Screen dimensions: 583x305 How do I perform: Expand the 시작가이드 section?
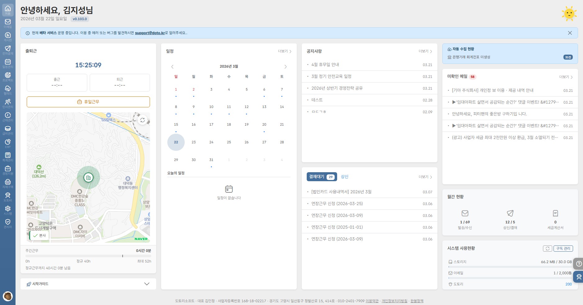click(147, 284)
